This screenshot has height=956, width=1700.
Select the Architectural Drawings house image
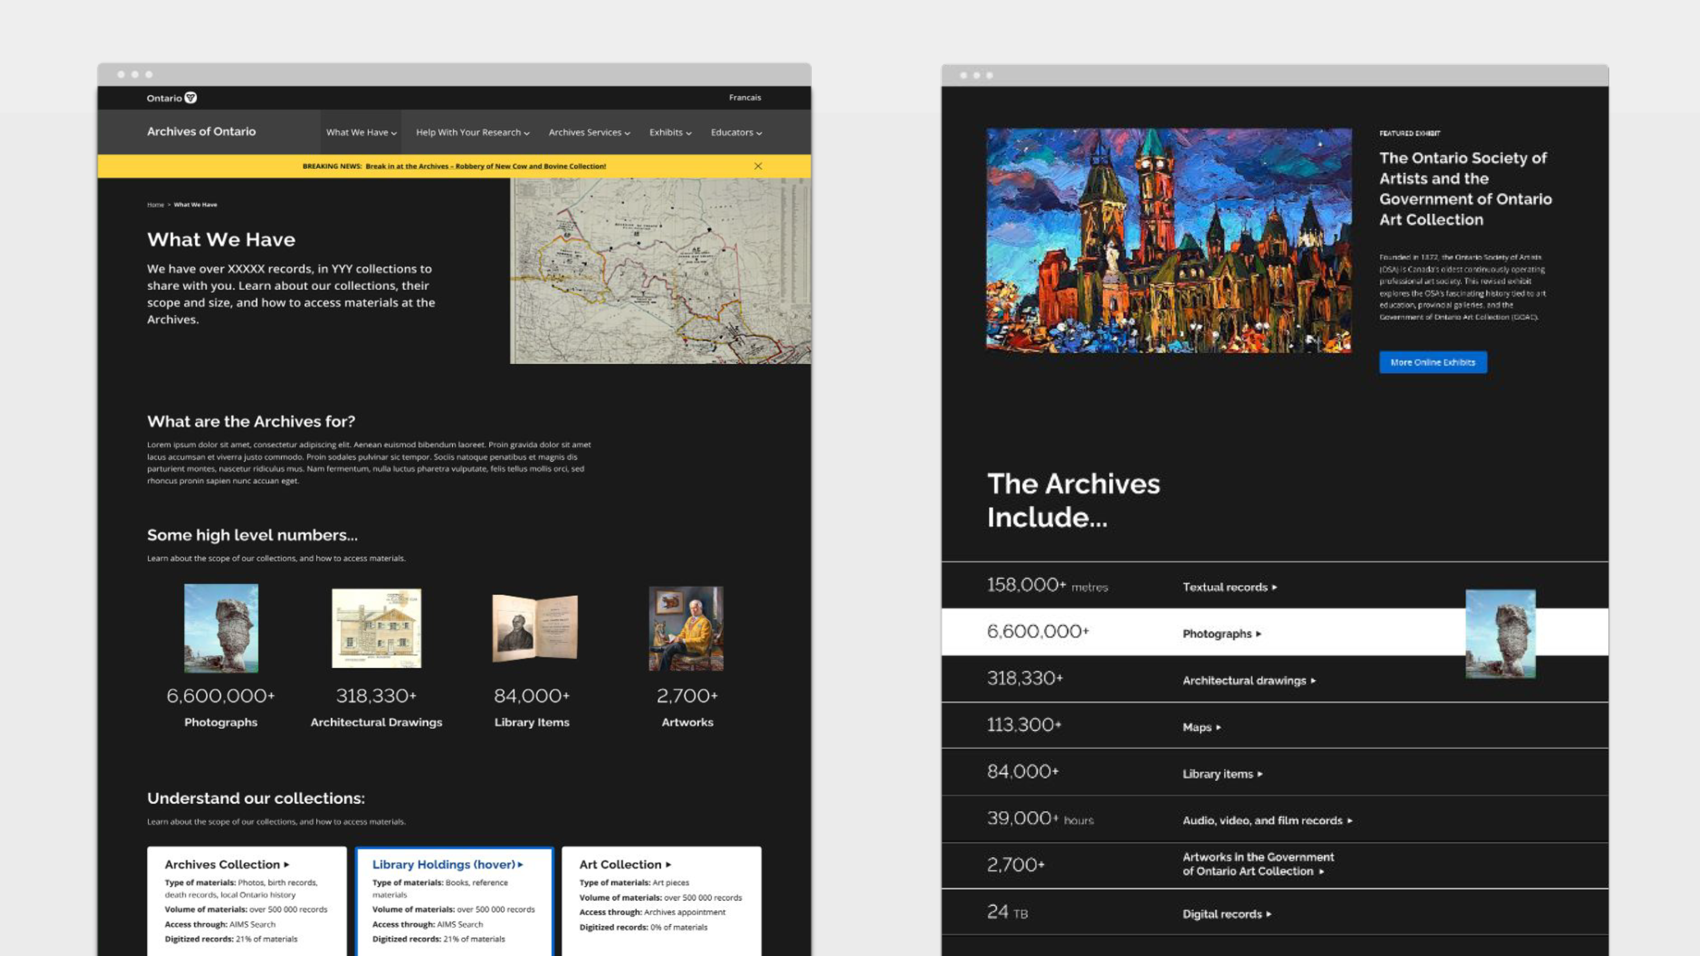[376, 628]
